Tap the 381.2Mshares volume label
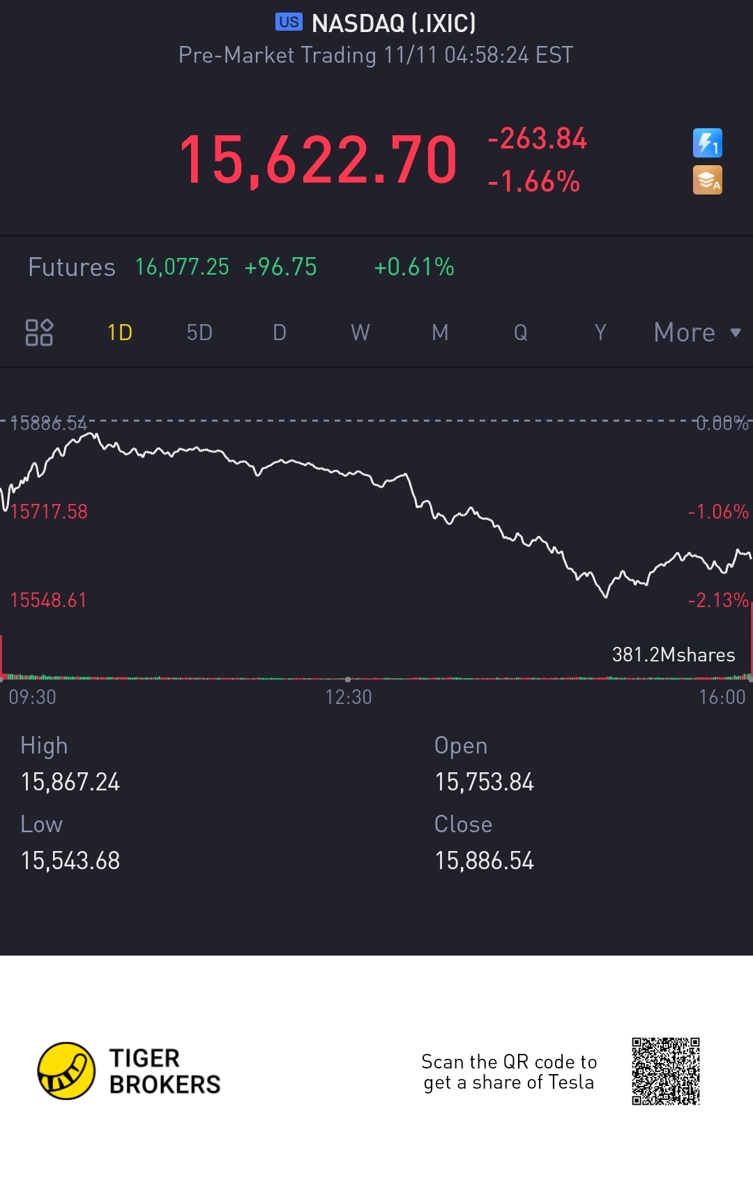This screenshot has height=1187, width=753. click(x=673, y=654)
